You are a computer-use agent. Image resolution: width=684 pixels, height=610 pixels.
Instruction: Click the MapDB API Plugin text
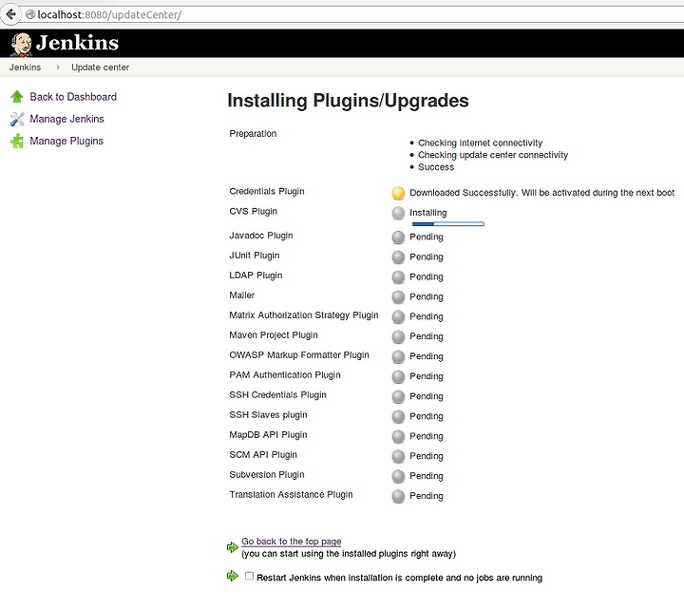coord(268,434)
